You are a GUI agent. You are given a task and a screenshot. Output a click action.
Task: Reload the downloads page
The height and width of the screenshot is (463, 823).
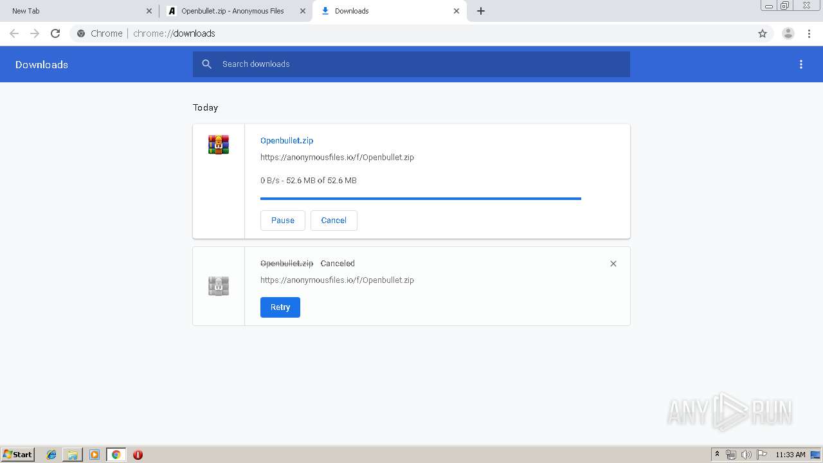55,33
